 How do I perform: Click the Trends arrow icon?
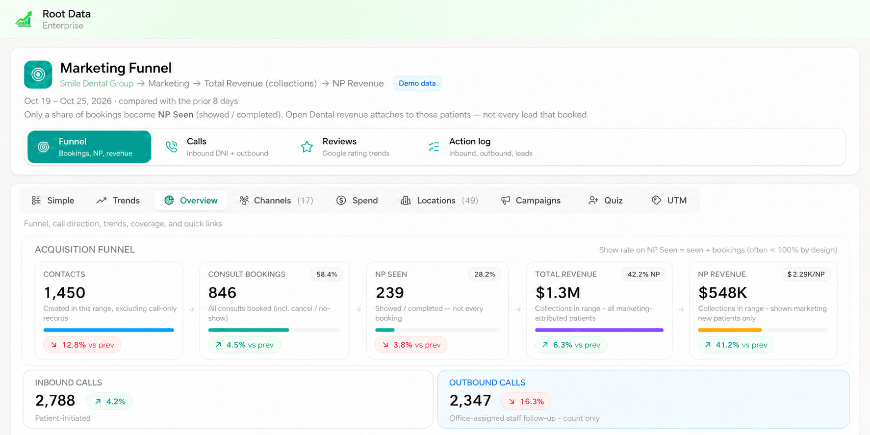pos(102,200)
